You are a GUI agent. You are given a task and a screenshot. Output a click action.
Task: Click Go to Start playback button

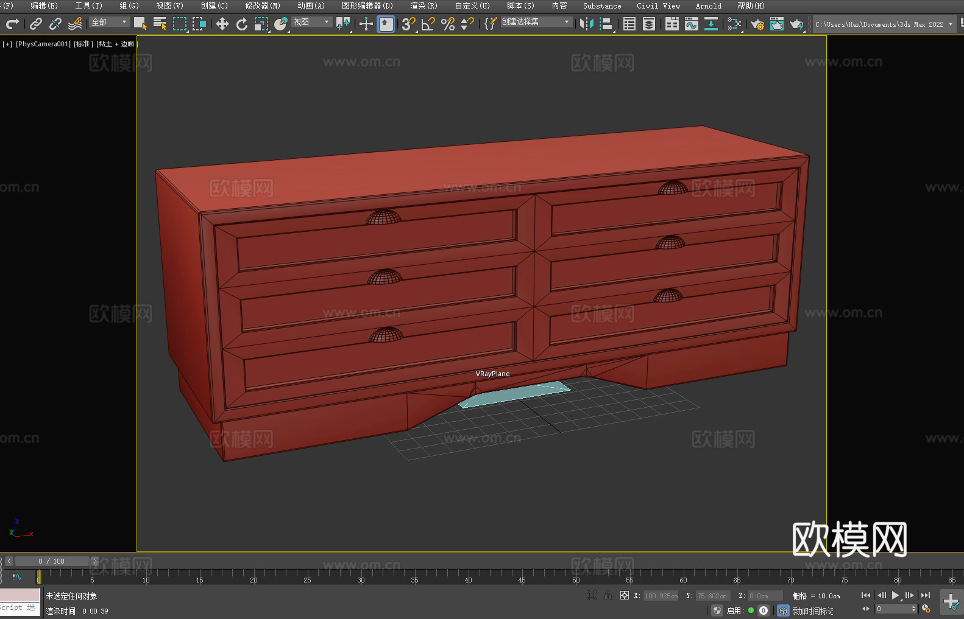click(x=866, y=595)
